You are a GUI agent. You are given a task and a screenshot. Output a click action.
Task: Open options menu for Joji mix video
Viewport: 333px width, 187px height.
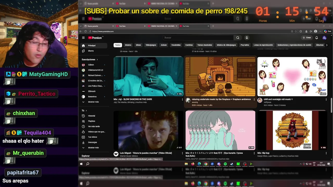pos(182,99)
